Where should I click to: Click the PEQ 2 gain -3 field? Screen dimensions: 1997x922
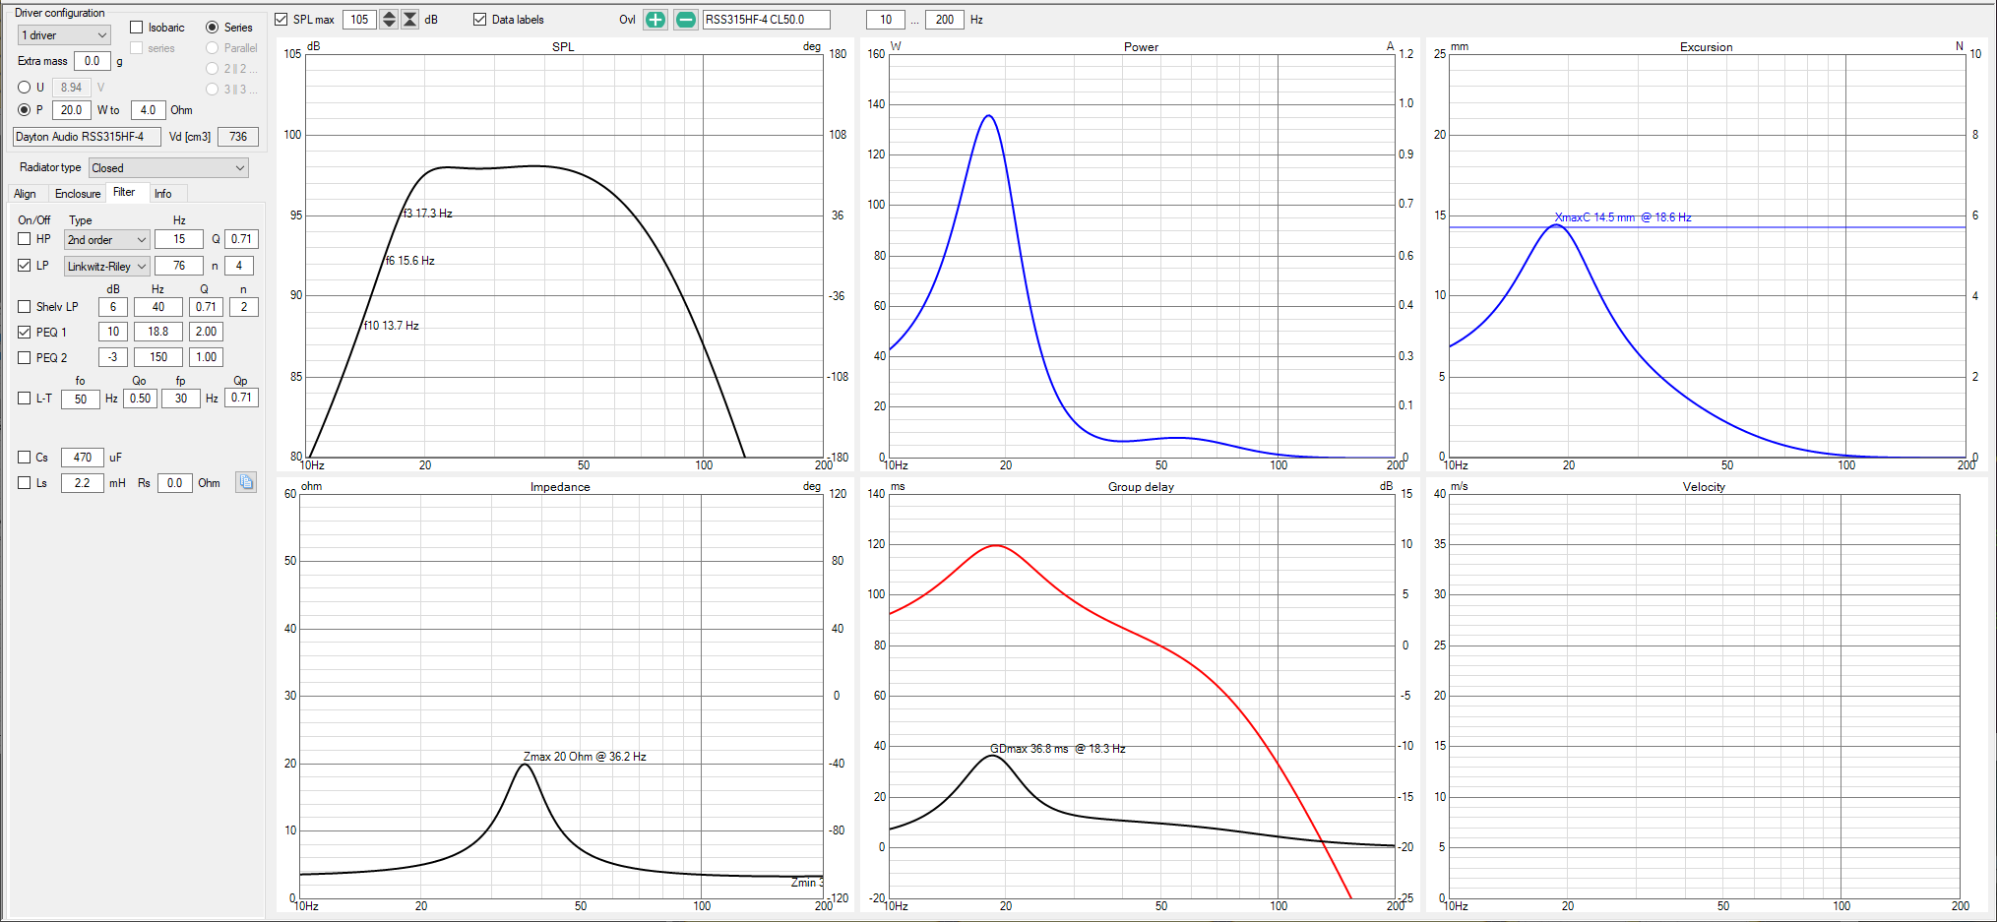coord(113,358)
